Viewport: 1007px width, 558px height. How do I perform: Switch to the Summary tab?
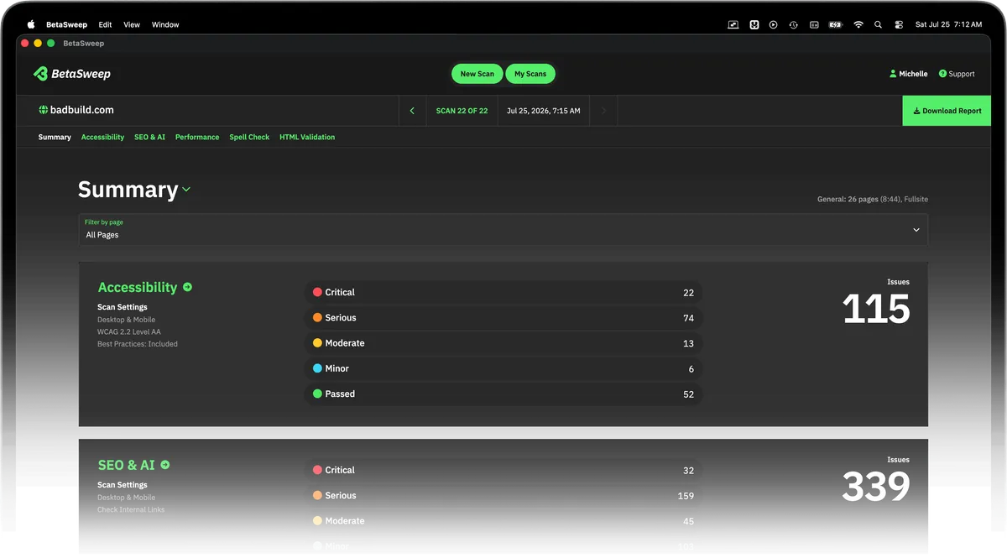(x=55, y=137)
